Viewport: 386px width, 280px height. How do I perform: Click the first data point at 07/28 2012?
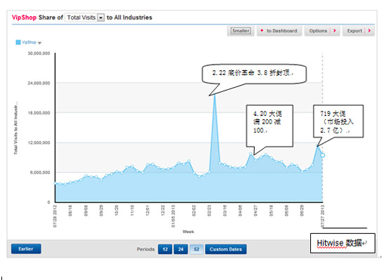pos(55,183)
